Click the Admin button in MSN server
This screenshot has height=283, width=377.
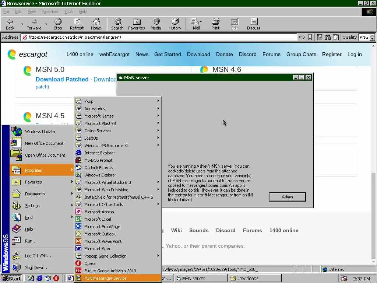point(287,197)
